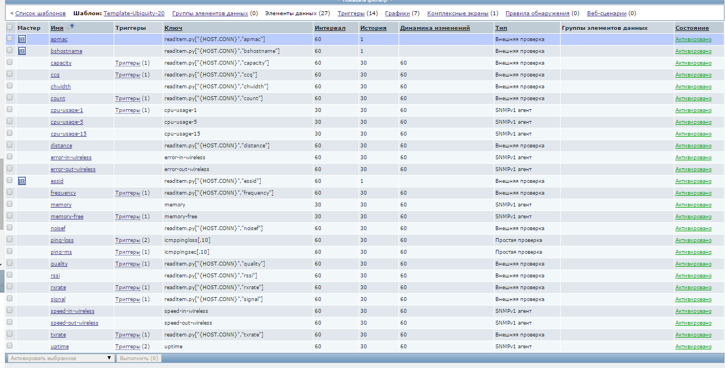Image resolution: width=725 pixels, height=368 pixels.
Task: Tick the select-all checkbox in table header
Action: point(10,27)
